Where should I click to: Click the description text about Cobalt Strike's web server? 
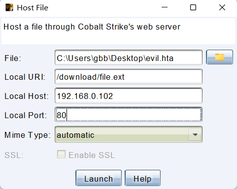pyautogui.click(x=92, y=27)
